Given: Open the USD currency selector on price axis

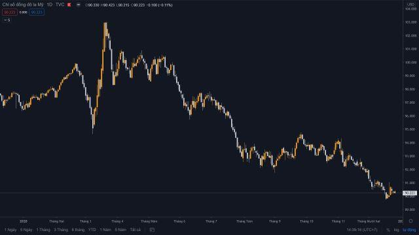Looking at the screenshot, I should pyautogui.click(x=410, y=5).
